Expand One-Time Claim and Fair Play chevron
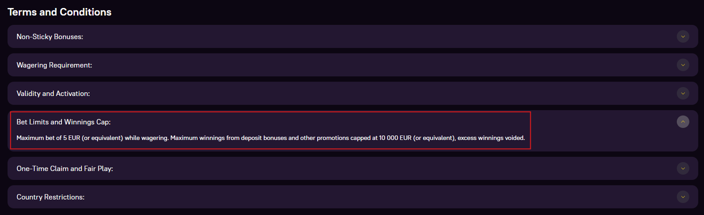 coord(683,168)
